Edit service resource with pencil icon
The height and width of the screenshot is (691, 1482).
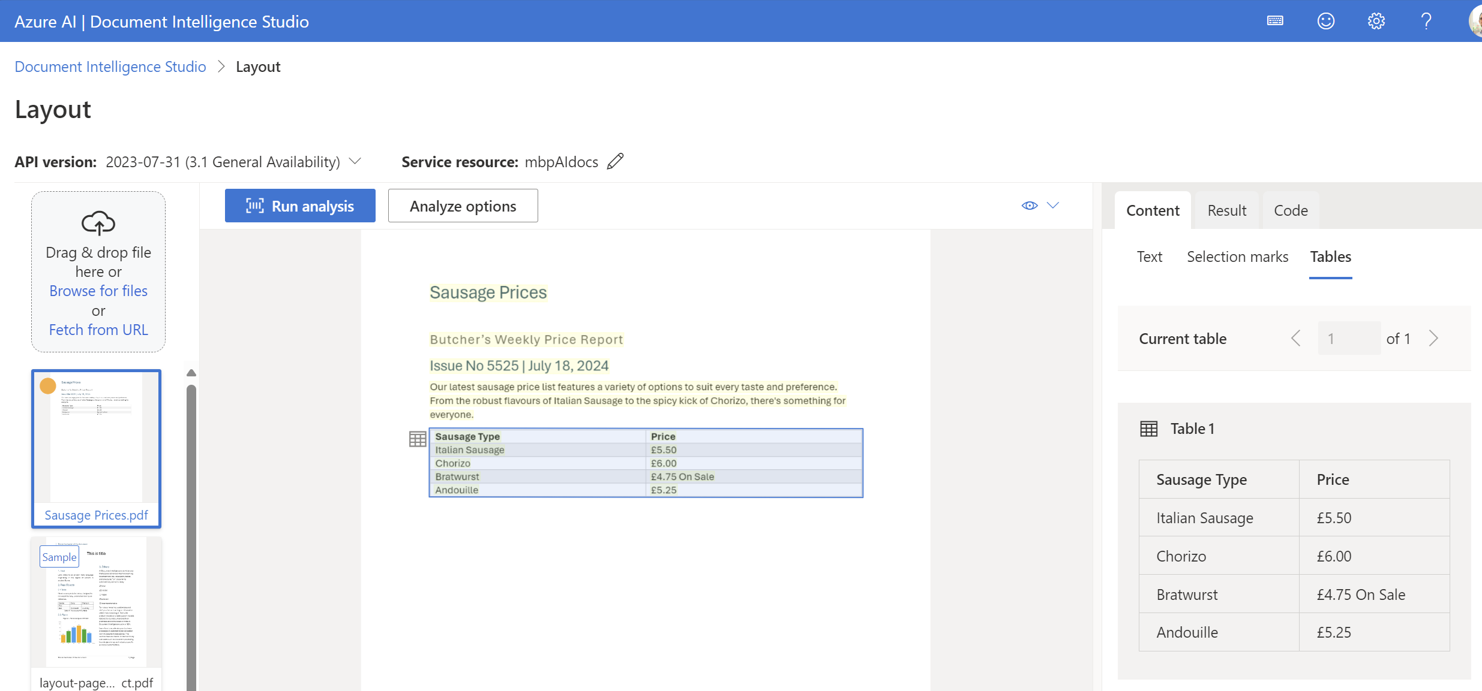coord(615,161)
